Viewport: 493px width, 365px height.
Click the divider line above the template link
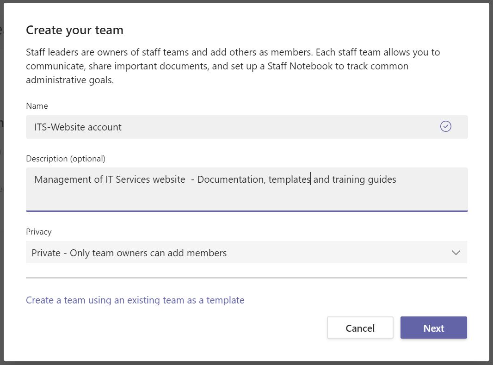click(x=246, y=278)
